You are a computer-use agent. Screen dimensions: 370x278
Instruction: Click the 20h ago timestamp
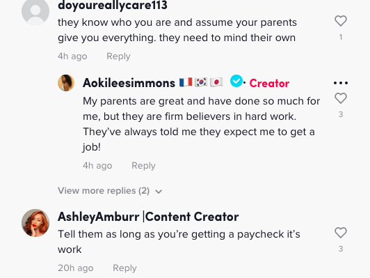click(x=76, y=268)
